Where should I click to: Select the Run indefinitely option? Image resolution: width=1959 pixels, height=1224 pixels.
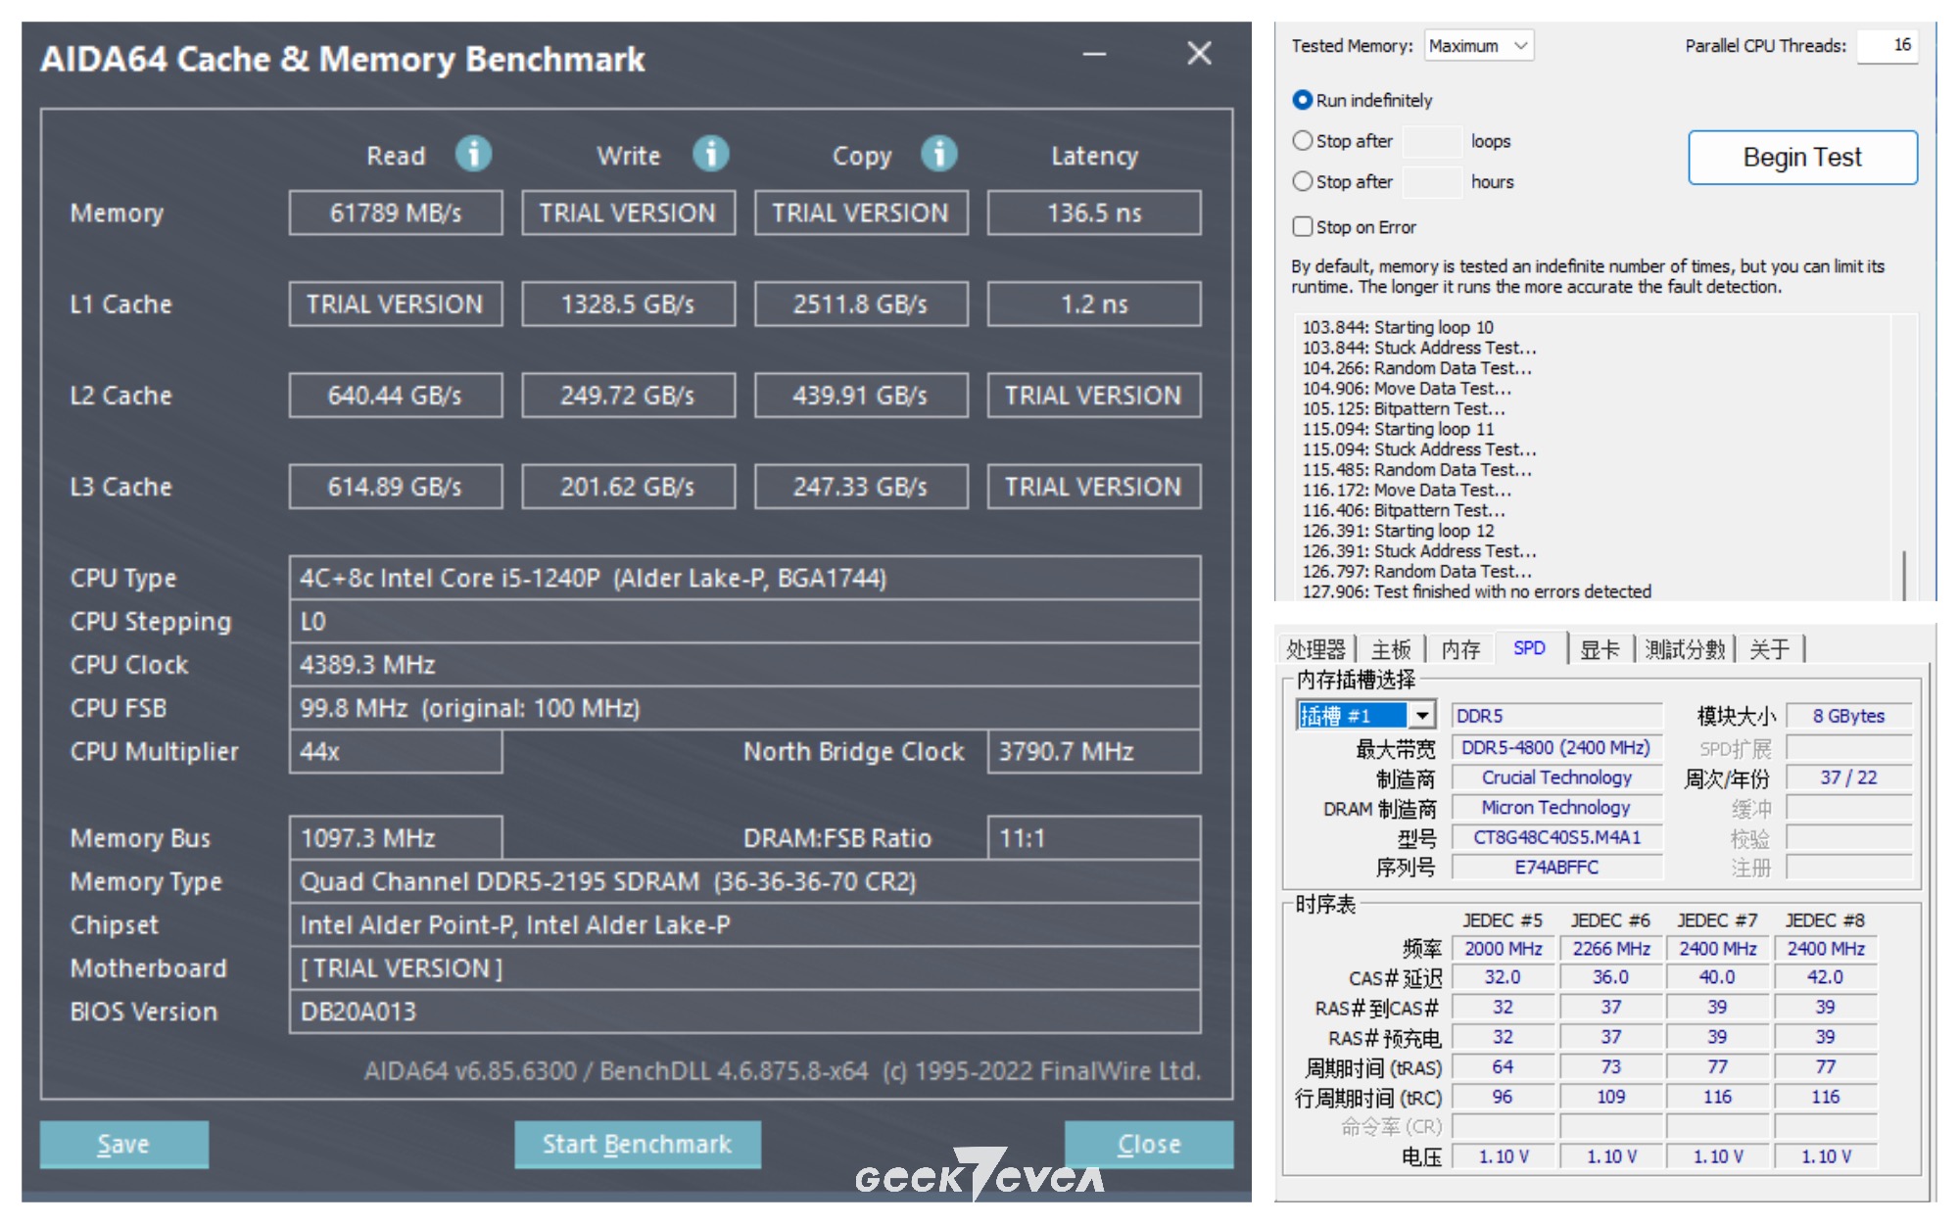pyautogui.click(x=1303, y=99)
